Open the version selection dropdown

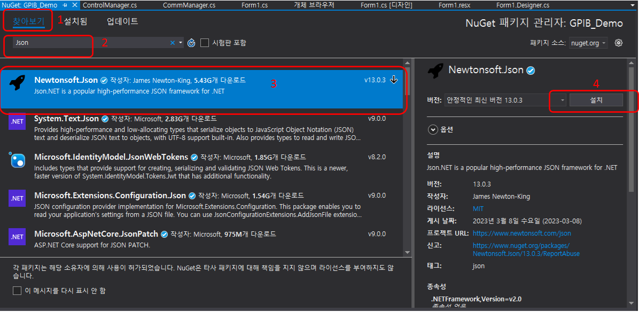tap(563, 100)
